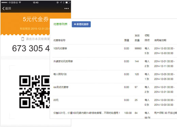Click the quantity 99993 cell
Viewport: 177px width, 127px height.
coord(138,49)
